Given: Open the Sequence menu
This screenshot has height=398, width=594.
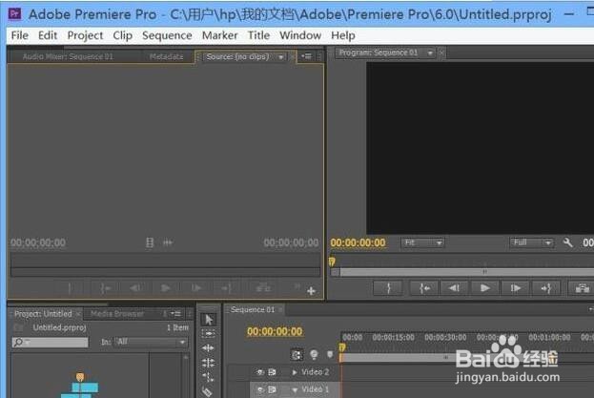Looking at the screenshot, I should (167, 35).
